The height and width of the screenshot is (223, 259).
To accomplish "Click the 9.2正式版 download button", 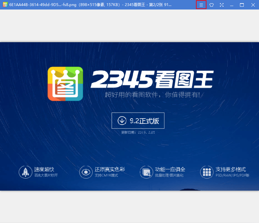I will coord(138,121).
